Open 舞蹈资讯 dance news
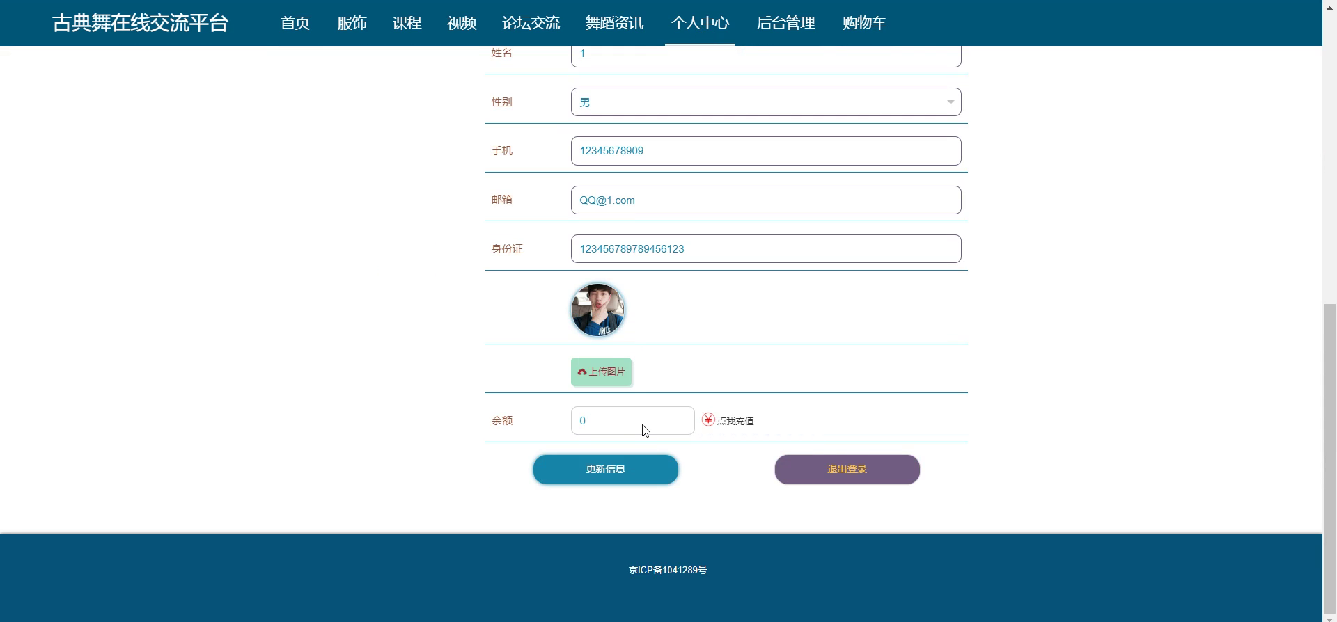This screenshot has width=1337, height=622. coord(614,23)
